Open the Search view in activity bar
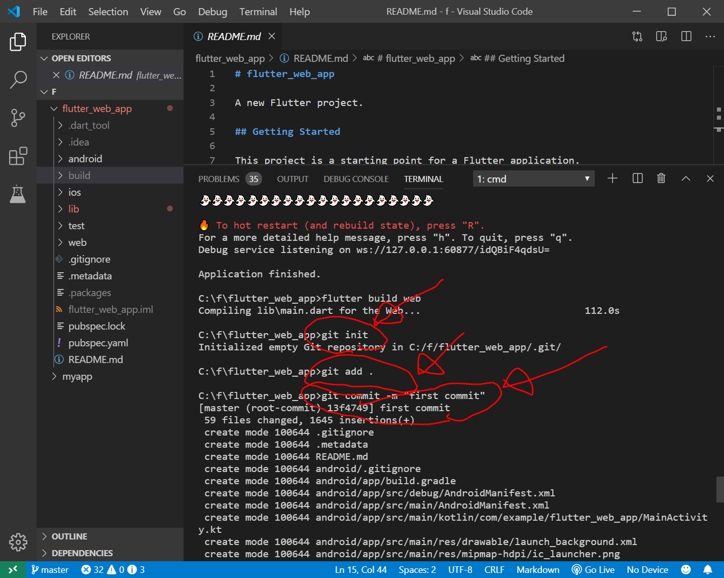Image resolution: width=724 pixels, height=578 pixels. pos(18,80)
